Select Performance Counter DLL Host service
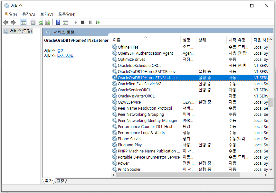The width and height of the screenshot is (276, 193). coord(145,126)
